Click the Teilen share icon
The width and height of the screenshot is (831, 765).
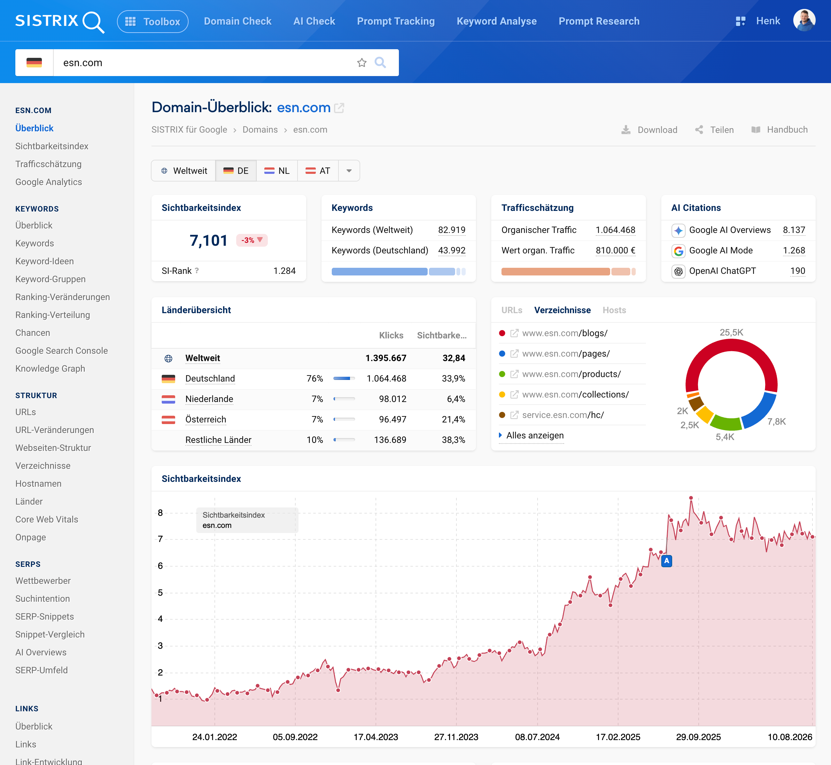pyautogui.click(x=699, y=130)
